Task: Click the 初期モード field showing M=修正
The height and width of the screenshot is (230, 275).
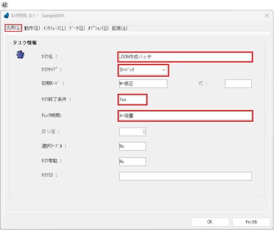Action: [x=143, y=83]
